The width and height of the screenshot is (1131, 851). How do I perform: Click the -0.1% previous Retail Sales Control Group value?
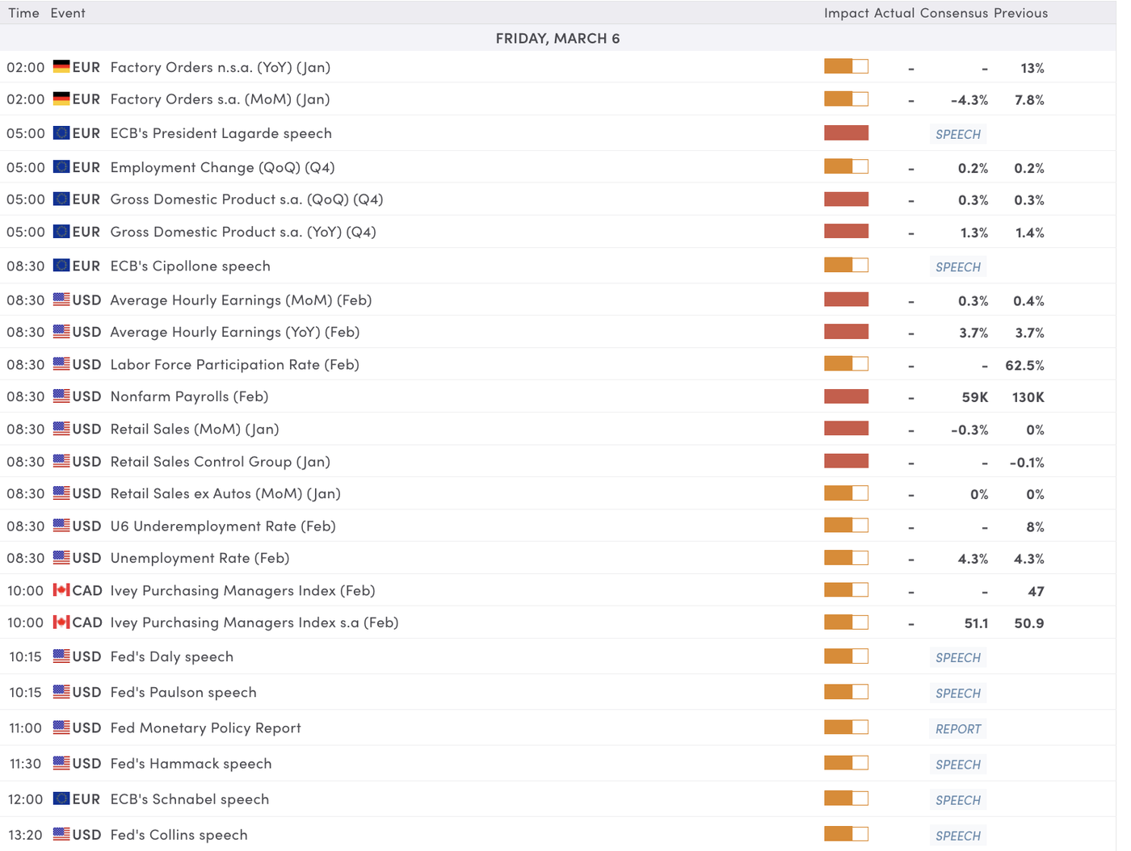pos(1027,462)
